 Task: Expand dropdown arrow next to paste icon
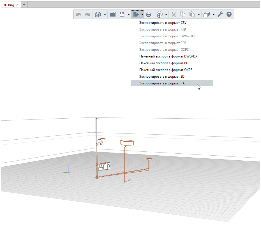pos(199,15)
